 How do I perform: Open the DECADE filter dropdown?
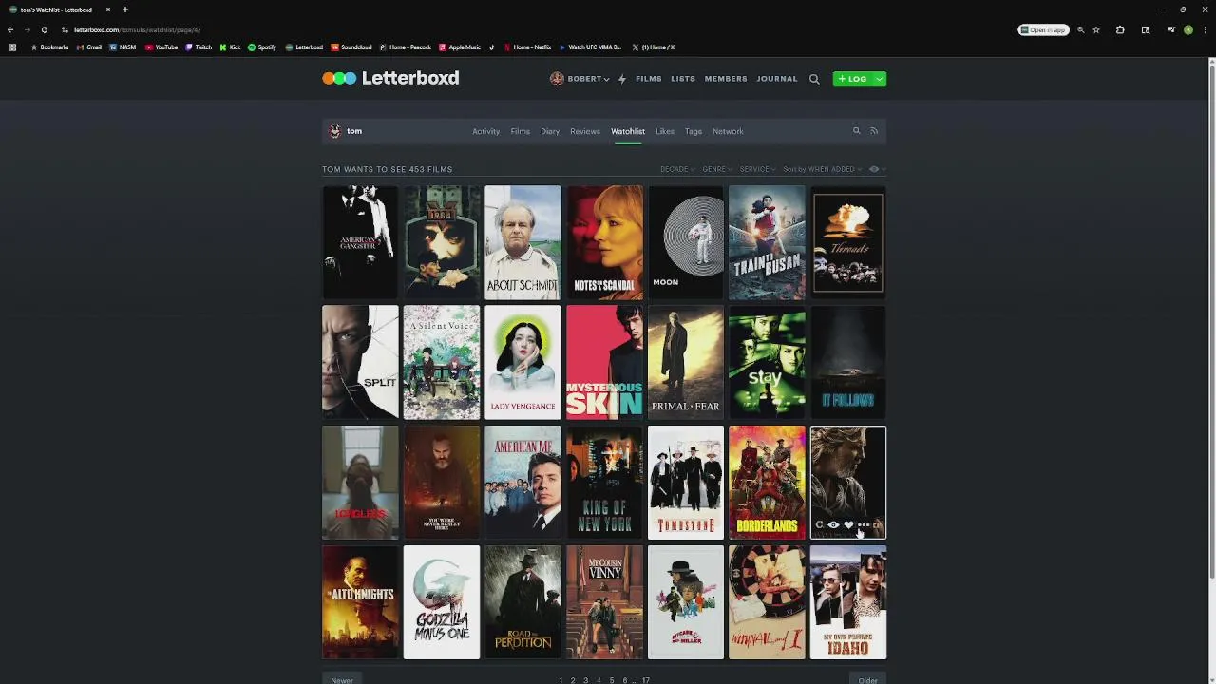pos(677,169)
